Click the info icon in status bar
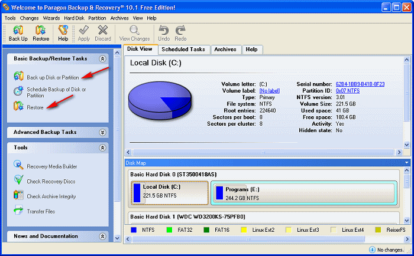Image resolution: width=414 pixels, height=256 pixels. pos(372,250)
